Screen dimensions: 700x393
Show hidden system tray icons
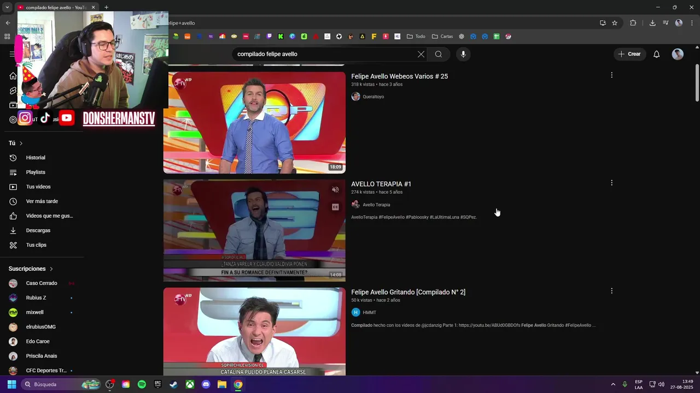[x=612, y=384]
